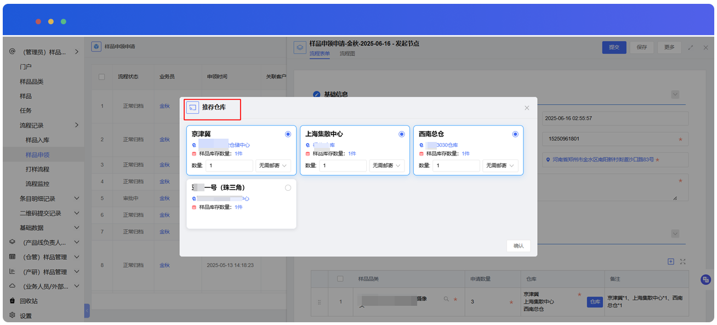Click the expand-panel arrow icon beside 更多
Viewport: 717px width, 325px height.
pyautogui.click(x=691, y=48)
